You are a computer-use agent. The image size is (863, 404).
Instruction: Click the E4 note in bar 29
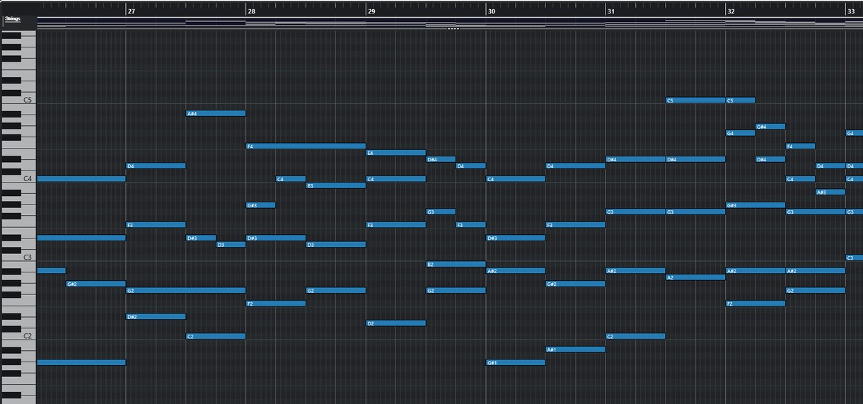coord(395,153)
